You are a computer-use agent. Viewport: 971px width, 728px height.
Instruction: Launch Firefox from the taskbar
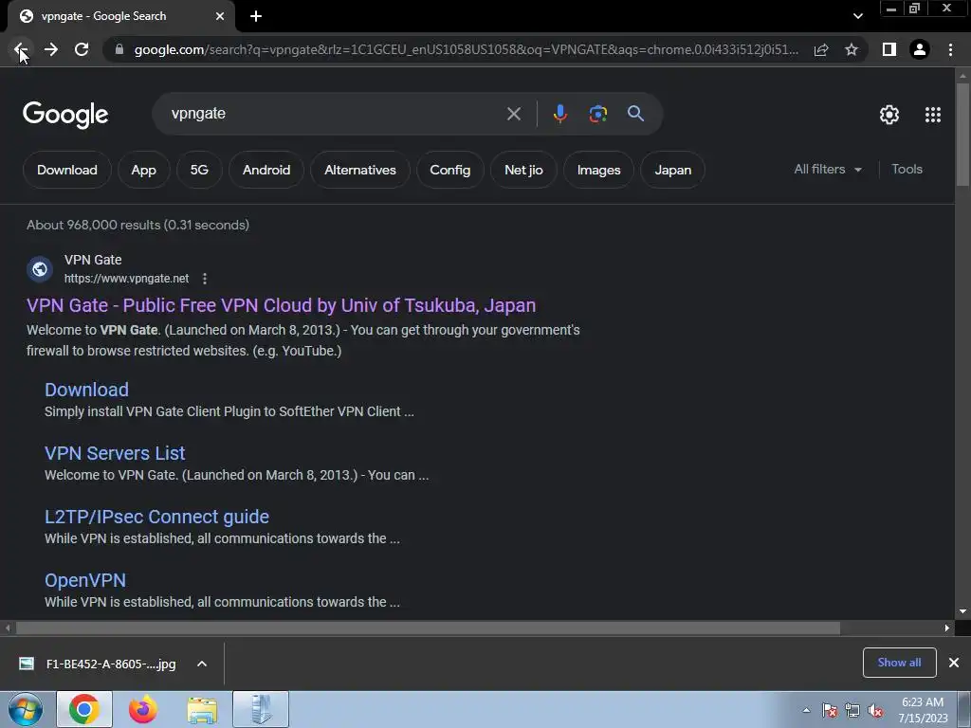[143, 709]
